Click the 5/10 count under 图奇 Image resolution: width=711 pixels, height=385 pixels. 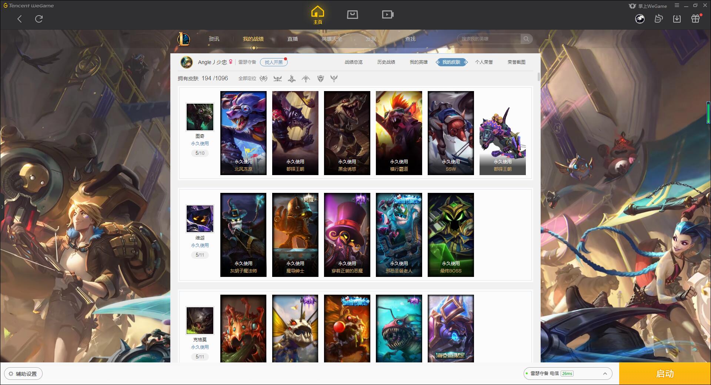coord(200,153)
